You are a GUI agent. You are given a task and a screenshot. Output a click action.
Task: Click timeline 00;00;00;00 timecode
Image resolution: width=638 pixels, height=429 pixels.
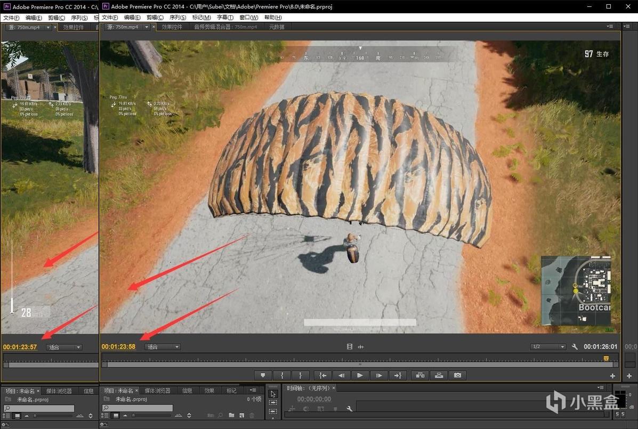click(314, 399)
